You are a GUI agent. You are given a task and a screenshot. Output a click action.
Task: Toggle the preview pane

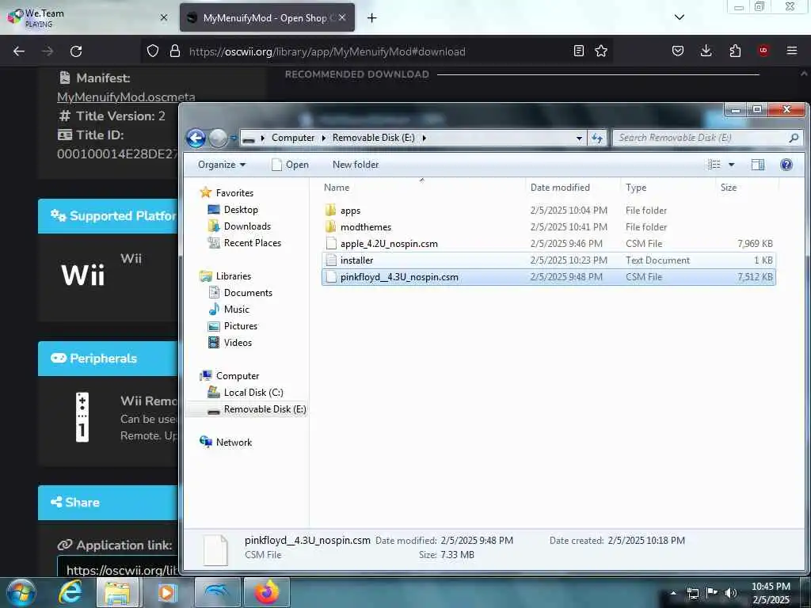(x=758, y=165)
